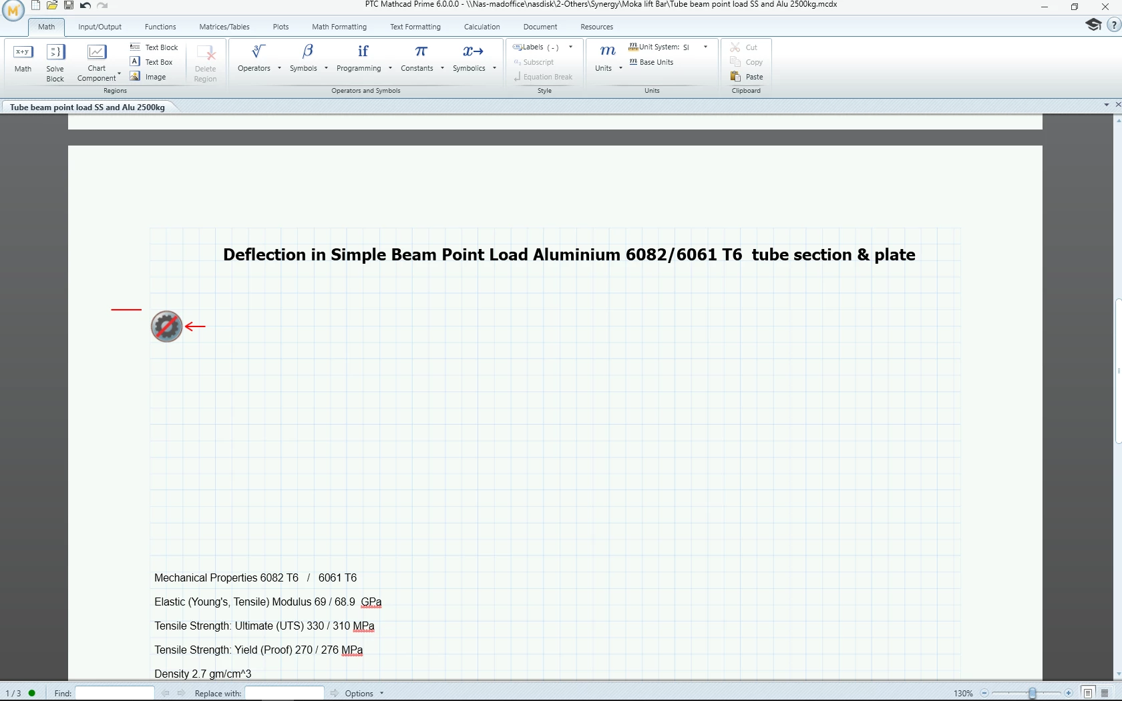Click the zoom slider handle
This screenshot has width=1122, height=701.
tap(1033, 693)
